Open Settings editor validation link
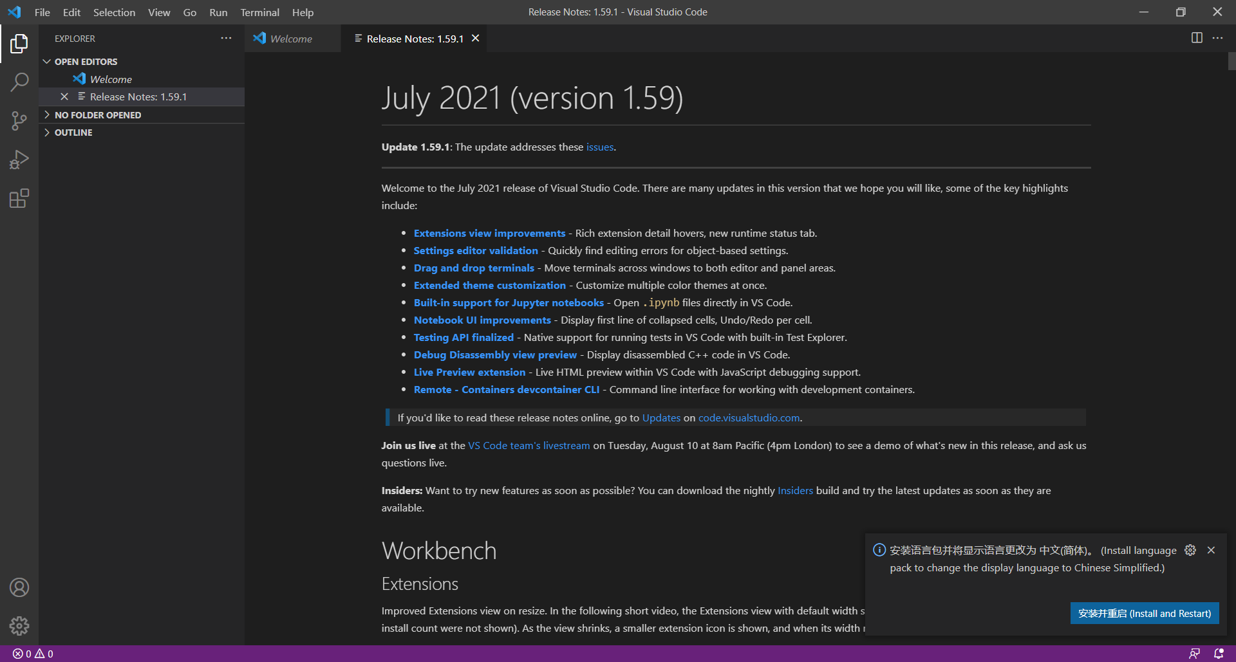The height and width of the screenshot is (662, 1236). click(x=476, y=251)
